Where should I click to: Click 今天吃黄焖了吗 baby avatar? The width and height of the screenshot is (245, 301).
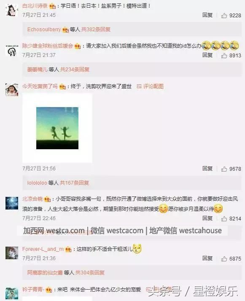(x=12, y=90)
